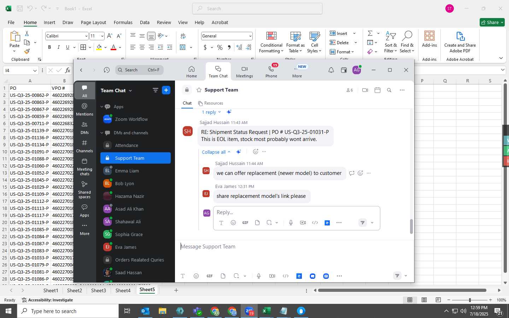Click AI summary sparkle beside Collapse all

(x=239, y=152)
